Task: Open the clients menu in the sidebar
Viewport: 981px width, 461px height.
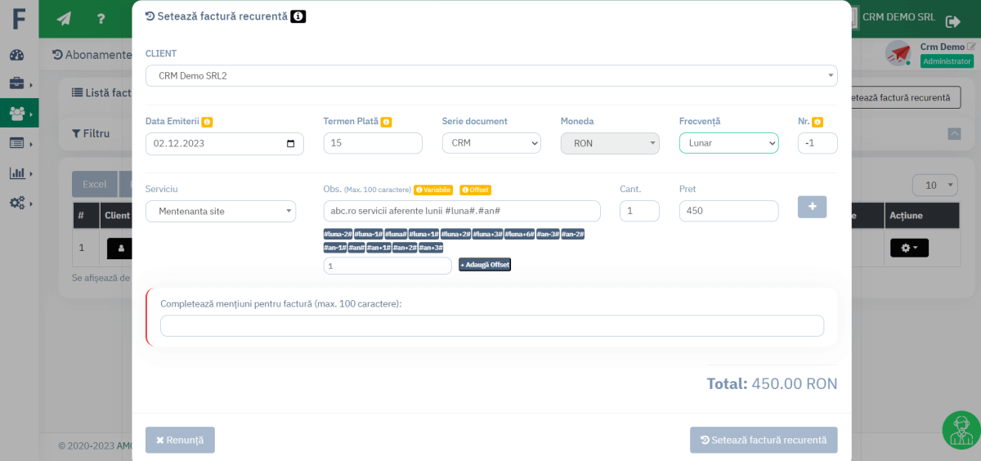Action: 17,114
